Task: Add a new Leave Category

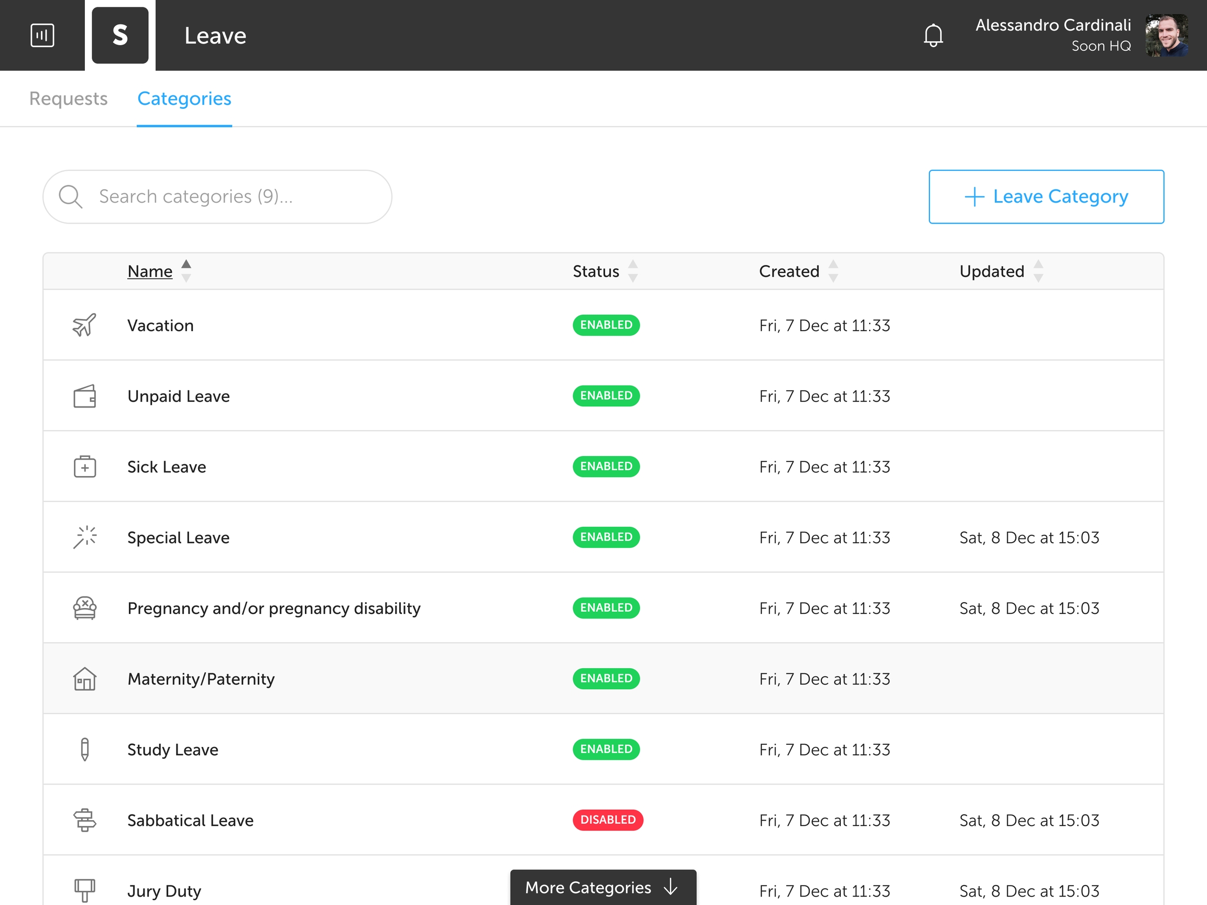Action: [1046, 196]
